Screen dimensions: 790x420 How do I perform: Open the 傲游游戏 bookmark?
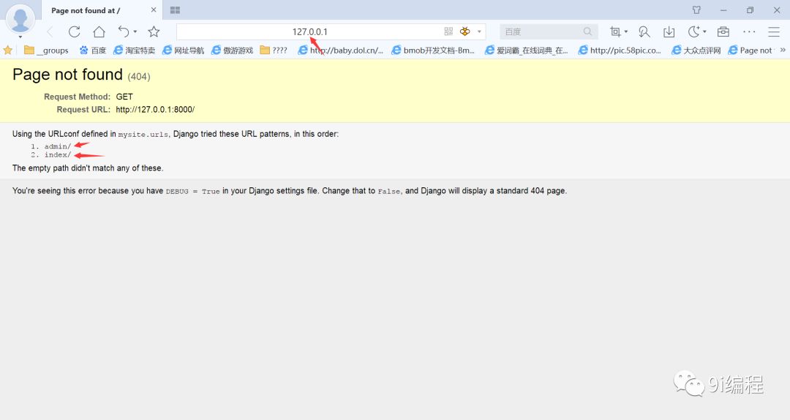click(232, 50)
